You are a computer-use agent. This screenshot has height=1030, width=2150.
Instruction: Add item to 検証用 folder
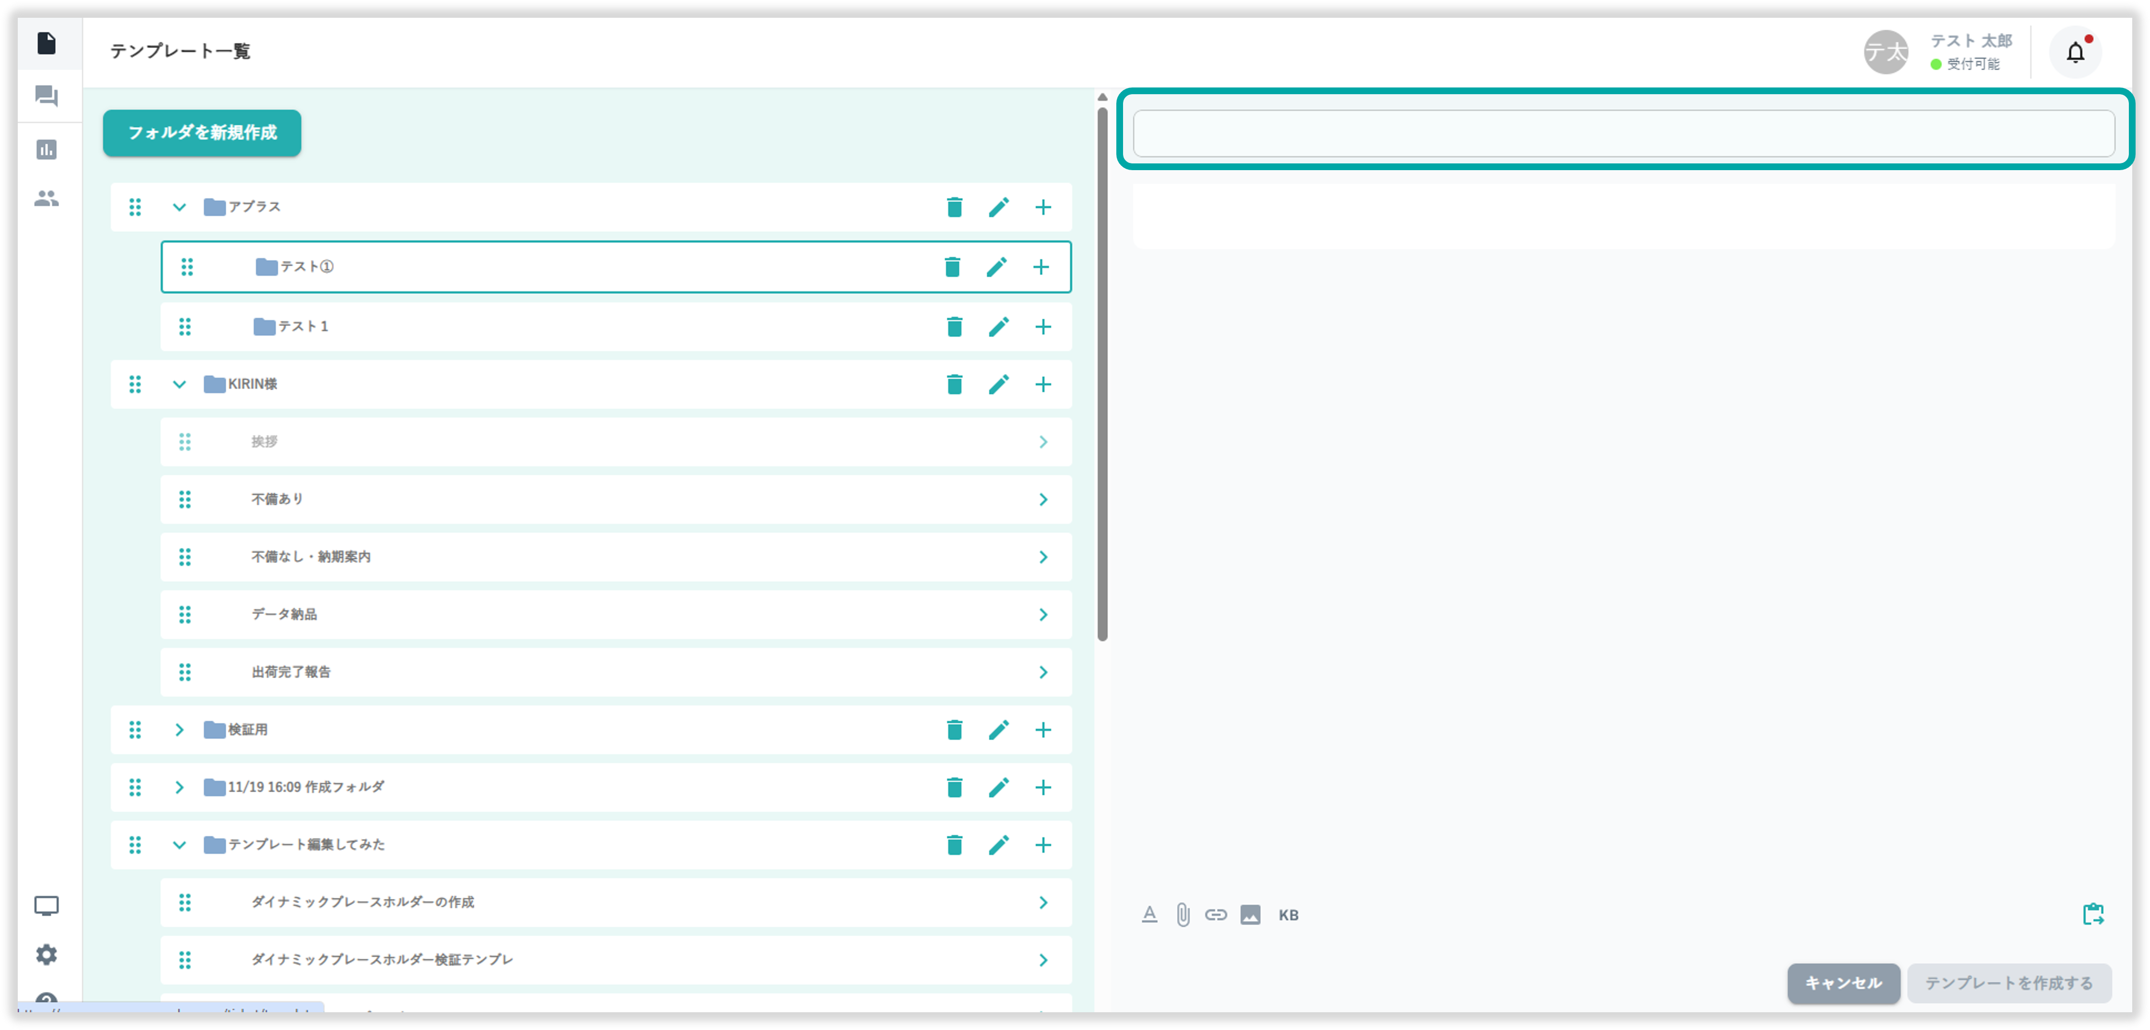pyautogui.click(x=1042, y=730)
